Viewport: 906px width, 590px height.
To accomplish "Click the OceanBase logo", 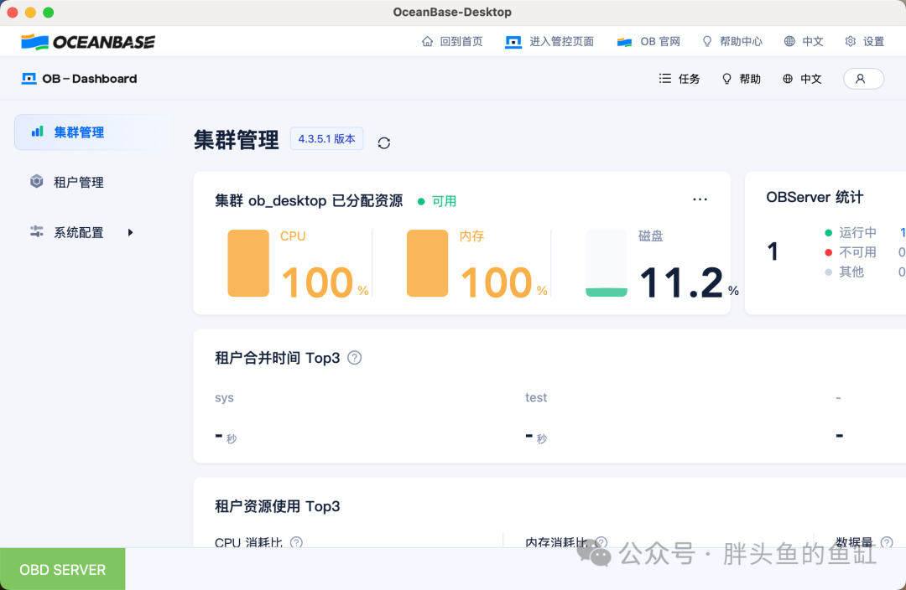I will (x=88, y=42).
